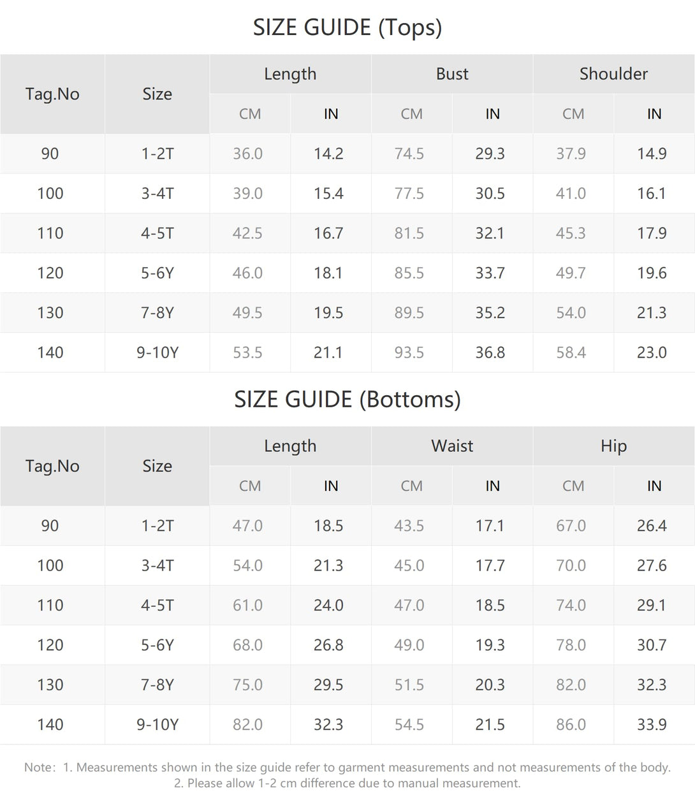
Task: Click the 33.9 hip inch value
Action: [652, 725]
